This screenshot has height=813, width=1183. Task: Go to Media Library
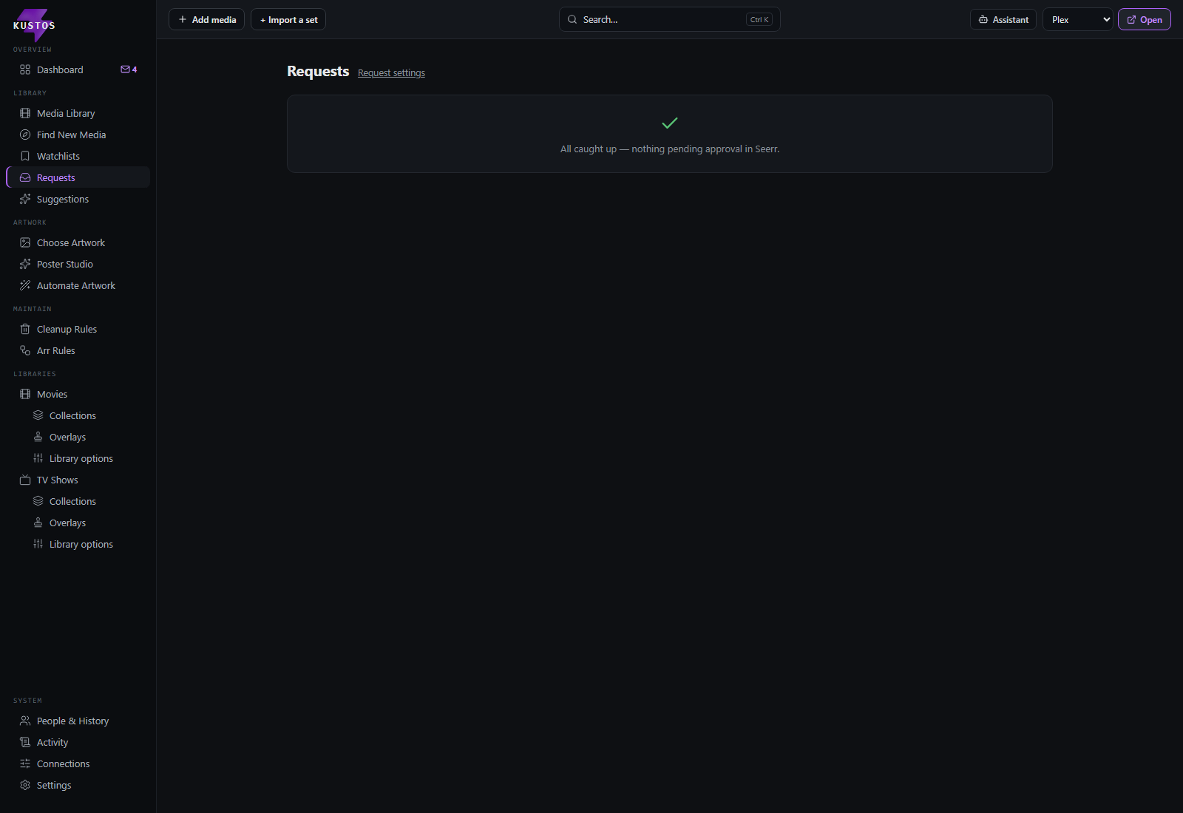tap(78, 113)
